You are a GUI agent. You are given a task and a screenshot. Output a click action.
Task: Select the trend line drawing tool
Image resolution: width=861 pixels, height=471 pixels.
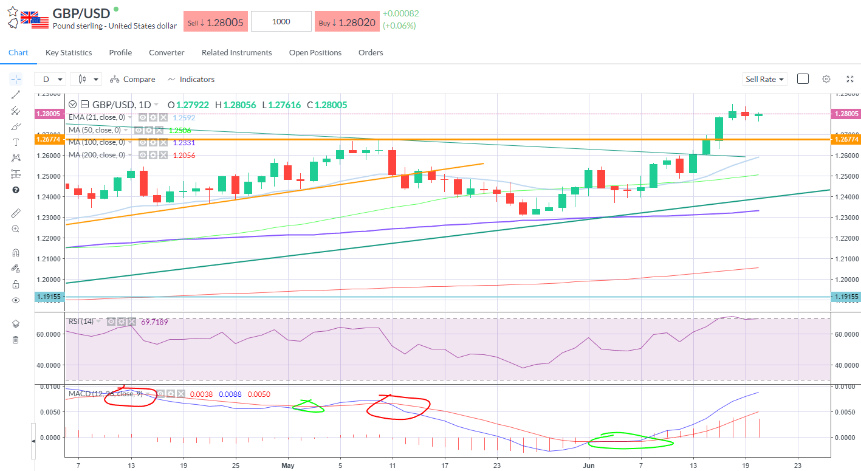pyautogui.click(x=16, y=95)
